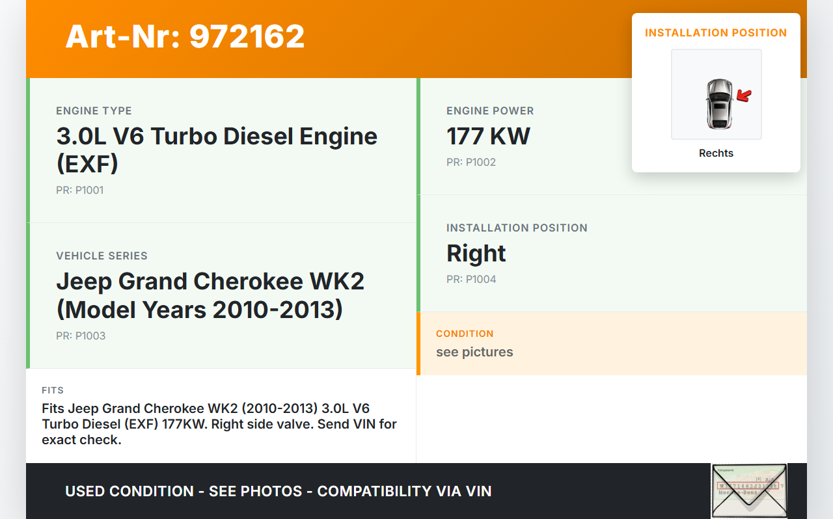Click the PR: P1003 code
This screenshot has height=519, width=833.
coord(80,336)
